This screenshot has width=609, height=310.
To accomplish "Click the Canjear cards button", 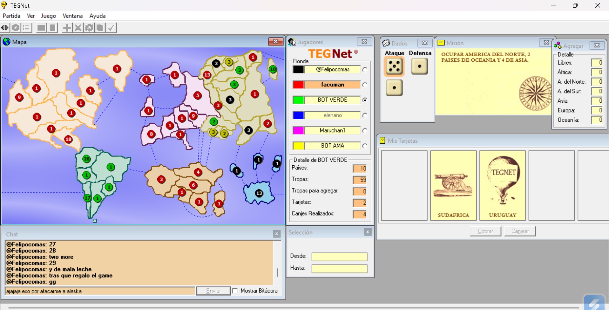I will (520, 231).
